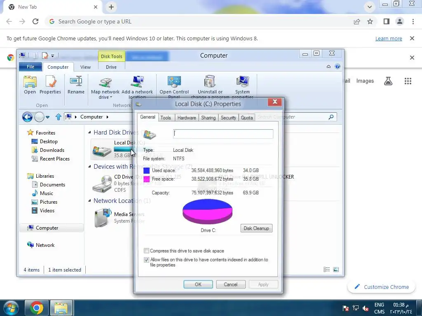Open the Security tab in Properties
422x316 pixels.
pos(228,118)
